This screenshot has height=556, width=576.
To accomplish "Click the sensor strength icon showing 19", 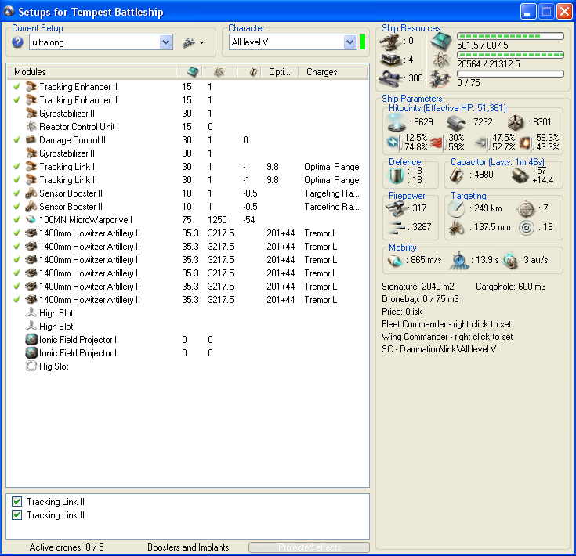I will pyautogui.click(x=527, y=228).
